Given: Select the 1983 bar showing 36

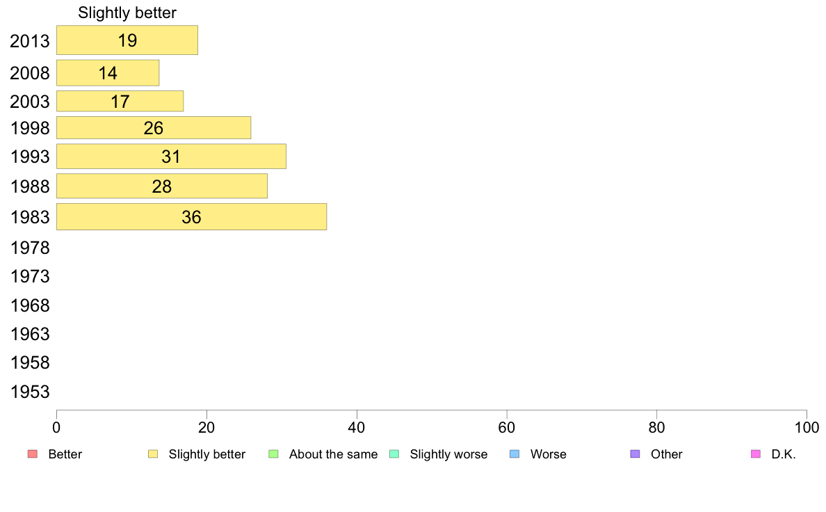Looking at the screenshot, I should click(x=192, y=217).
